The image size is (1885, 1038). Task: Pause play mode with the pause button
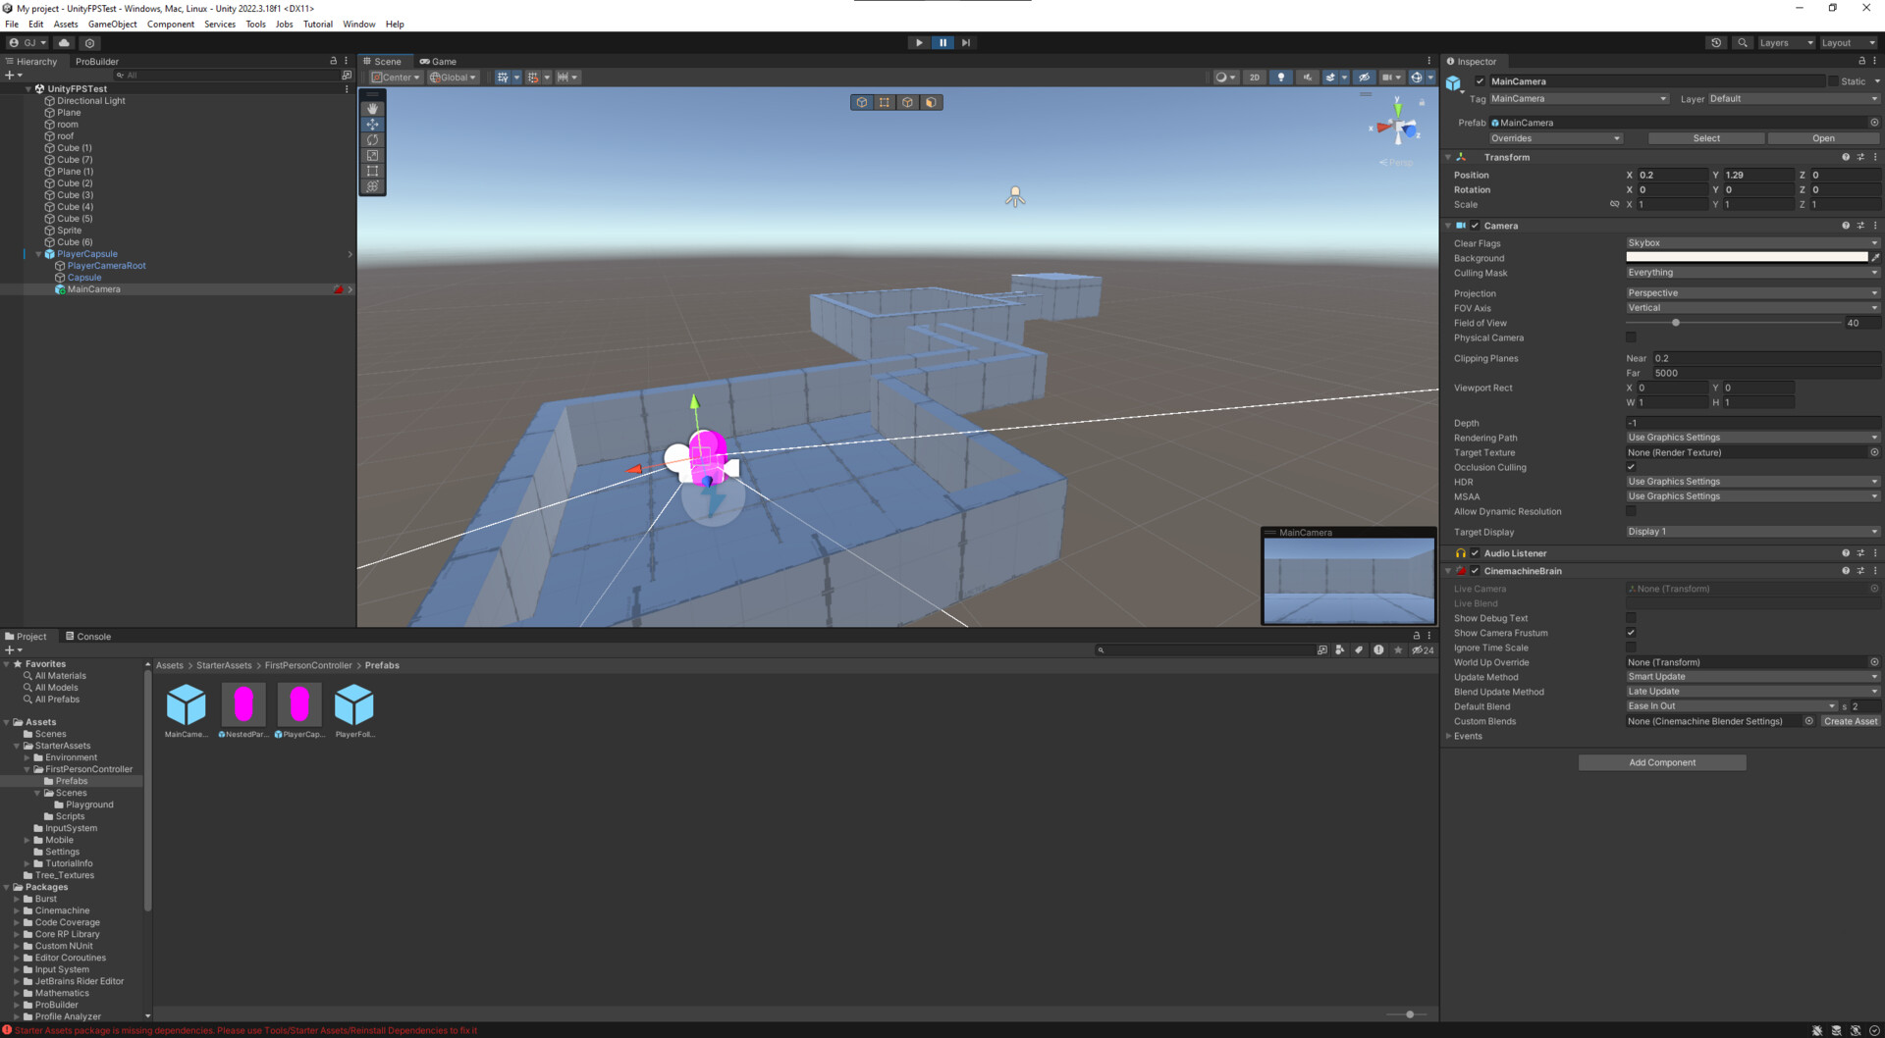coord(942,42)
